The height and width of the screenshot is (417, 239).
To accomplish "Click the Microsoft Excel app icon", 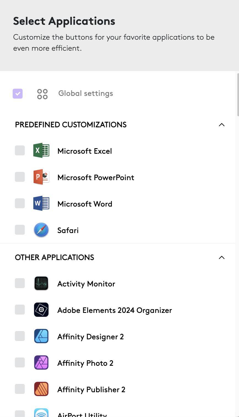I will click(41, 150).
